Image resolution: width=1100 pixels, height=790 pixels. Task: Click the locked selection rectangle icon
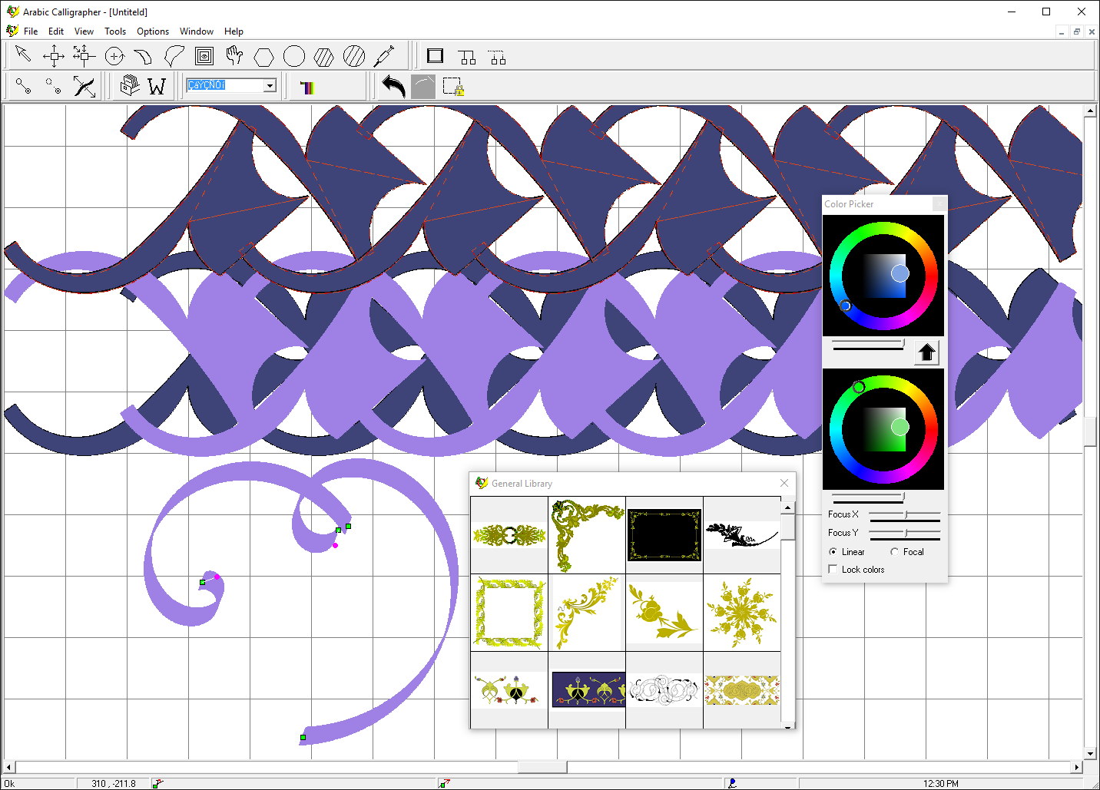tap(454, 86)
